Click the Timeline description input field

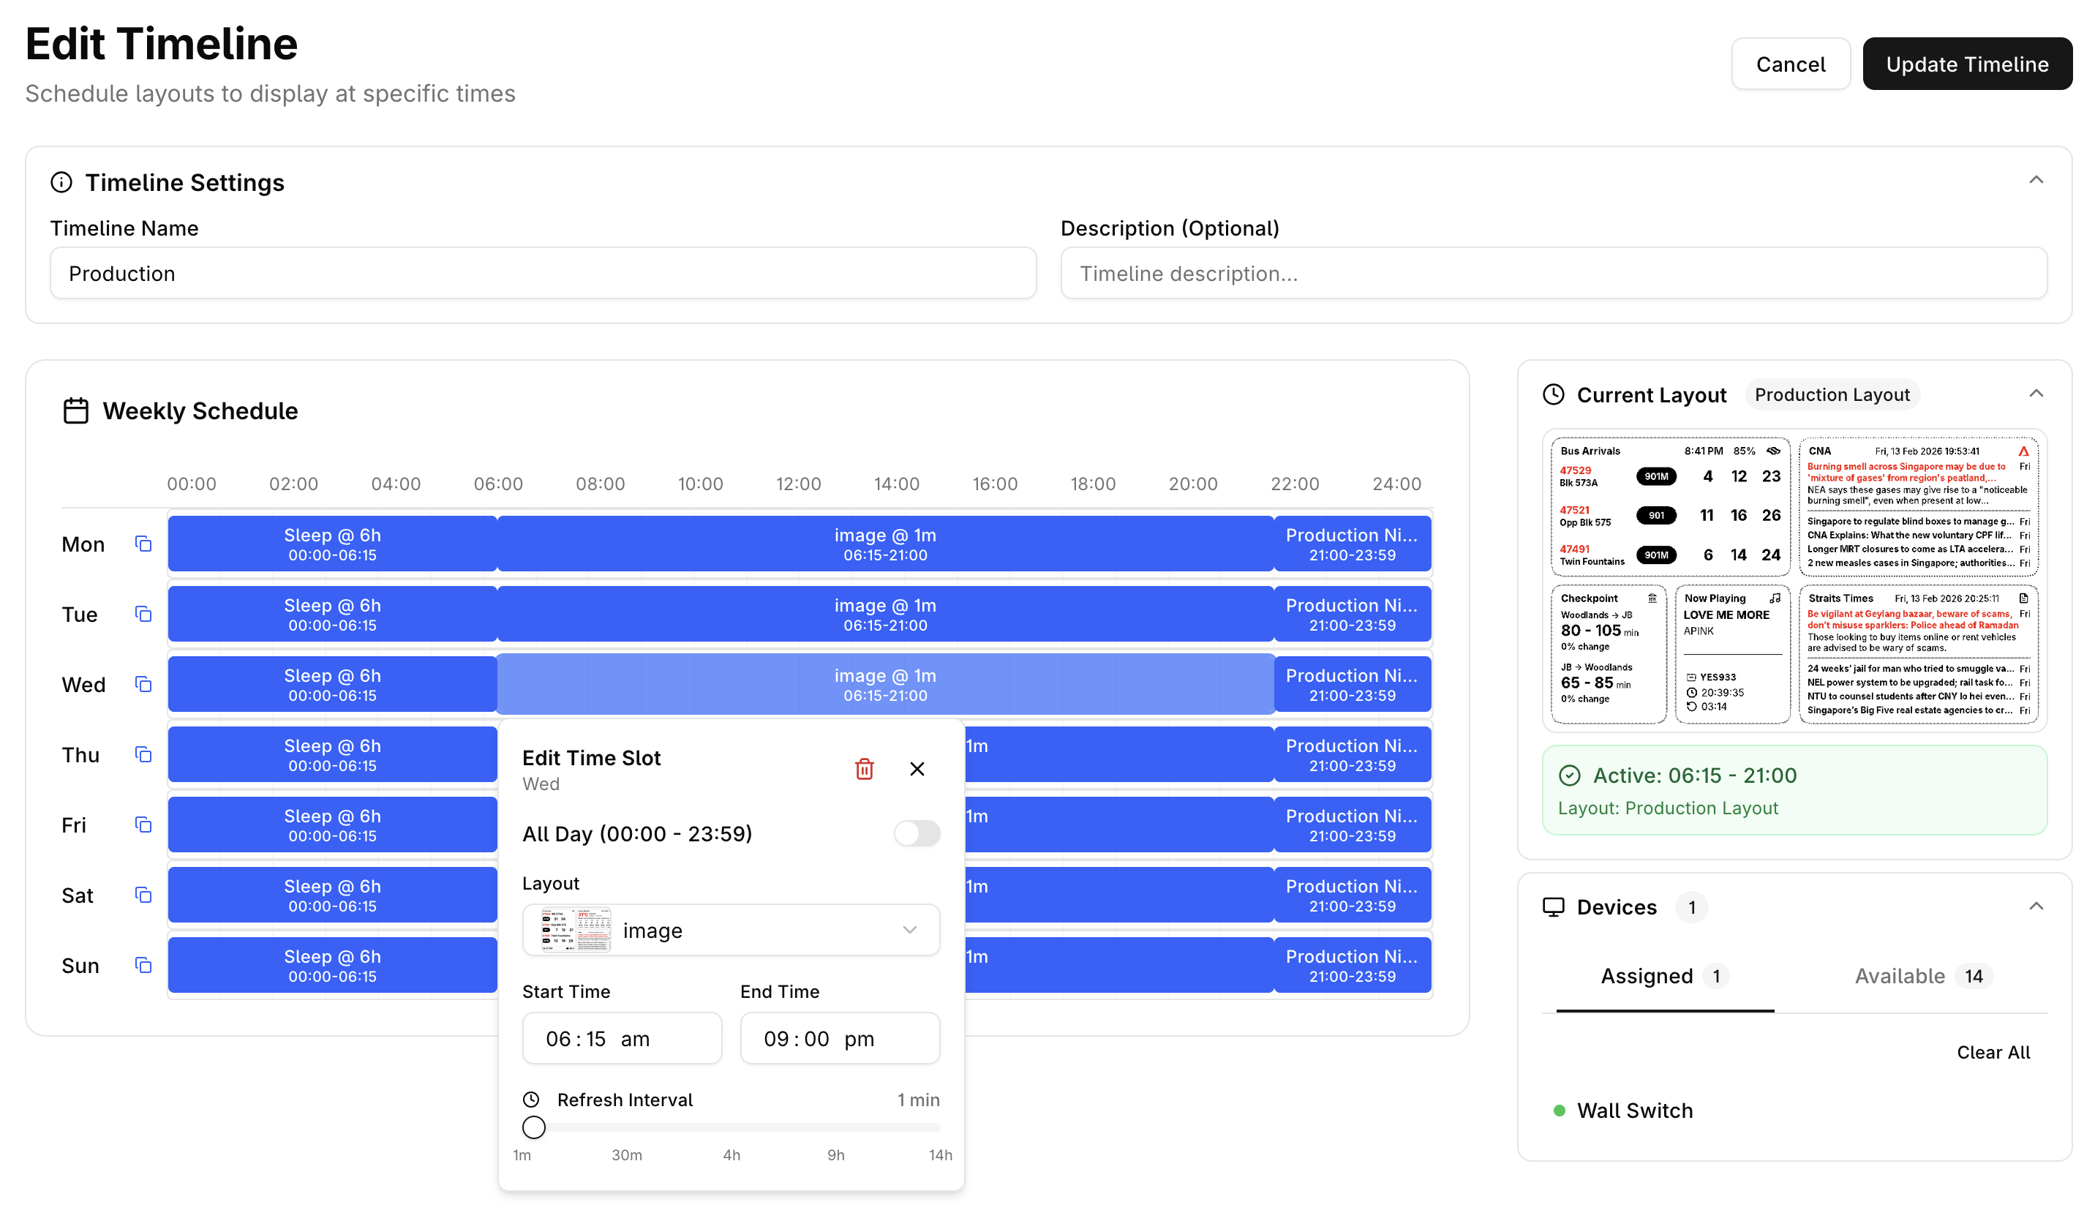[1553, 274]
